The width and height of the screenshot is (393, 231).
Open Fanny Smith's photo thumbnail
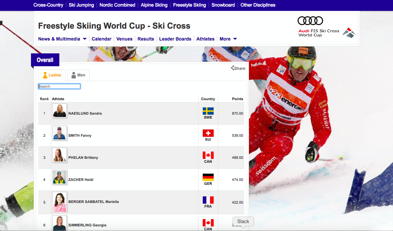(x=59, y=133)
